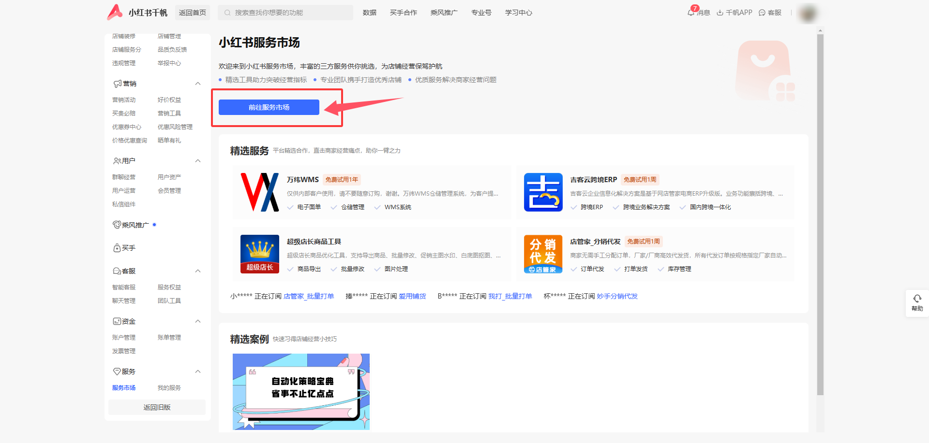
Task: Open the 吉客云跨境ERP logo icon
Action: coord(543,192)
